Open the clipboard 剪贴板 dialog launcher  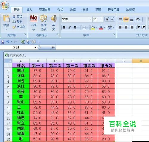(x=25, y=34)
